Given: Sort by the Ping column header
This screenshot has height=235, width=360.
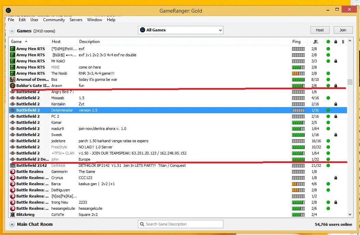Looking at the screenshot, I should [299, 42].
